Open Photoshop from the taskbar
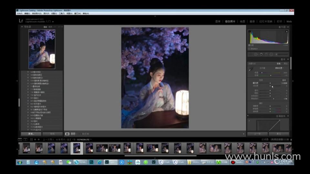Viewport: 310px width, 174px height. click(91, 162)
